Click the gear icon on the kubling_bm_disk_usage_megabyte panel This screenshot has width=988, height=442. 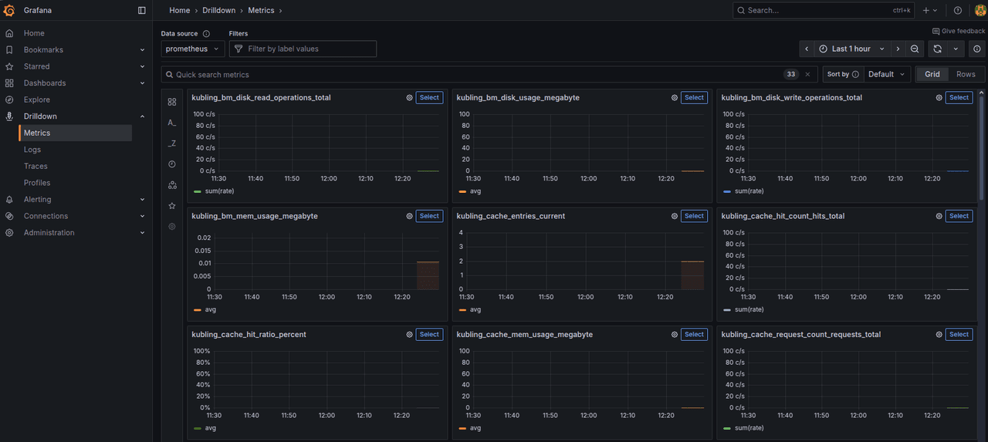[675, 98]
